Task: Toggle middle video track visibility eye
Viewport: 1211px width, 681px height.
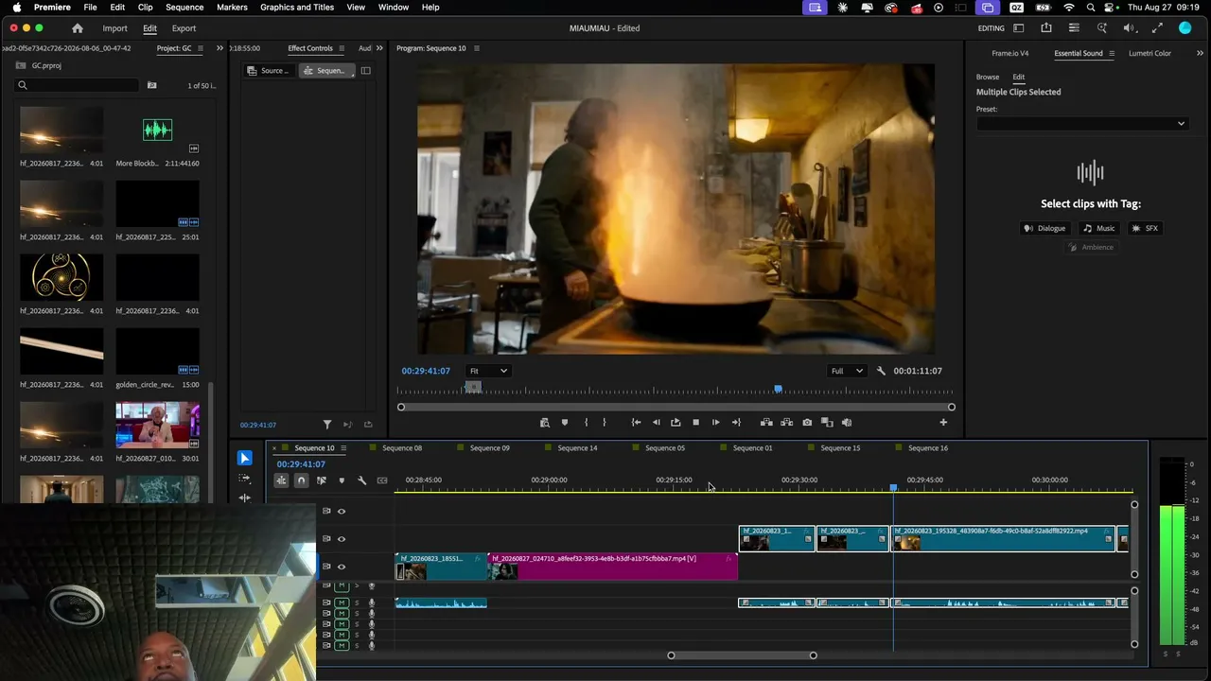Action: [342, 539]
